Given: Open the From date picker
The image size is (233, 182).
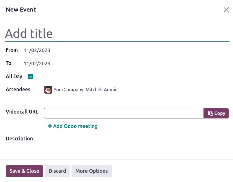Looking at the screenshot, I should 37,50.
